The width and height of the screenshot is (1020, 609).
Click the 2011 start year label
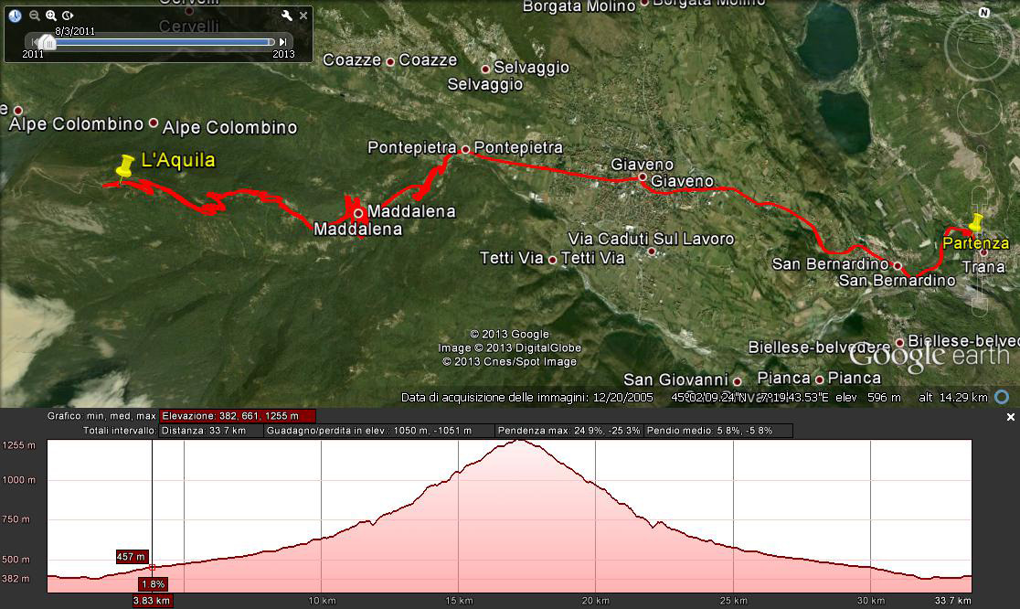33,54
